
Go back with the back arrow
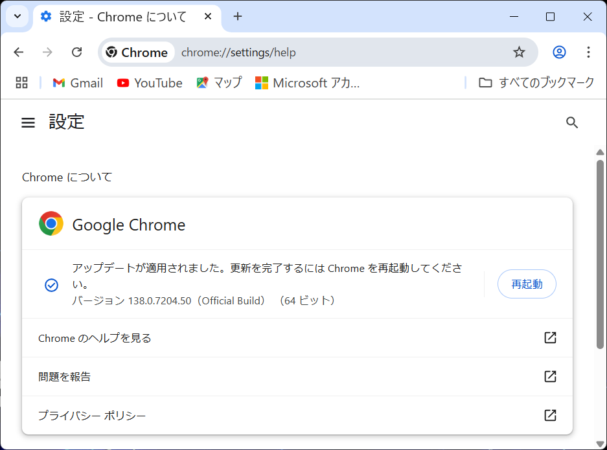[x=19, y=52]
